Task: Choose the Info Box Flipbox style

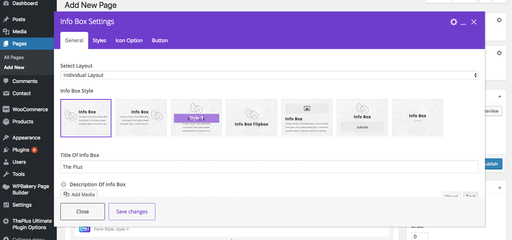Action: coord(251,118)
